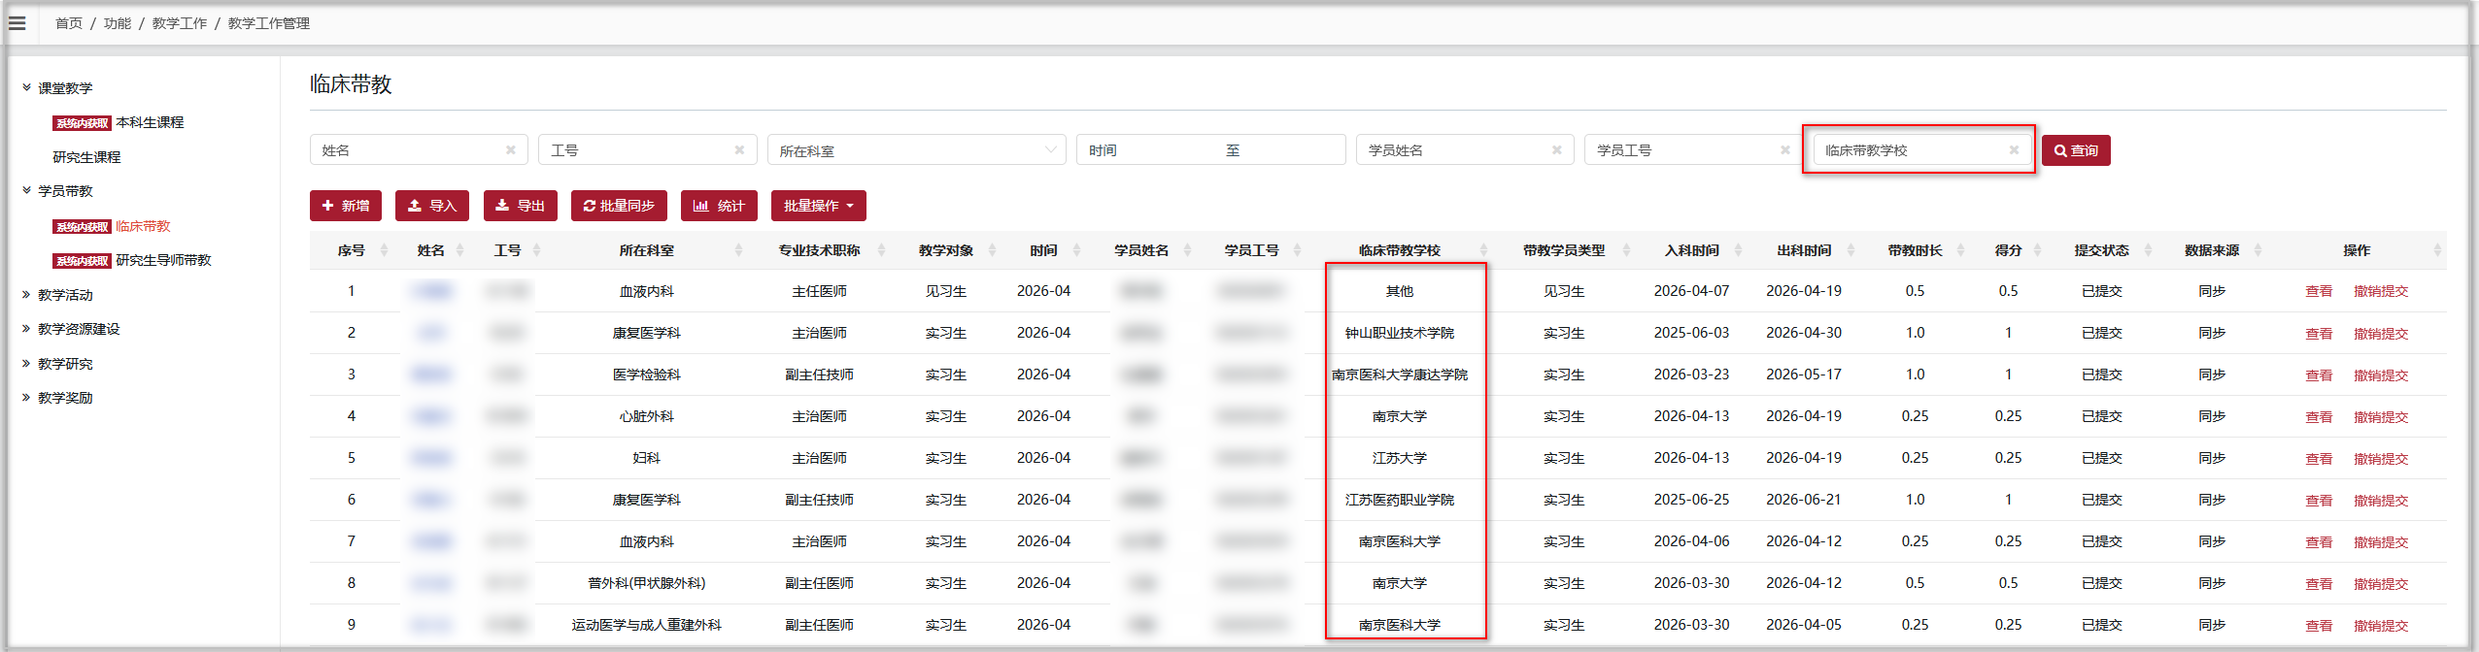2479x652 pixels.
Task: Click 撤销提交 for row 4 心脏外科
Action: (x=2381, y=417)
